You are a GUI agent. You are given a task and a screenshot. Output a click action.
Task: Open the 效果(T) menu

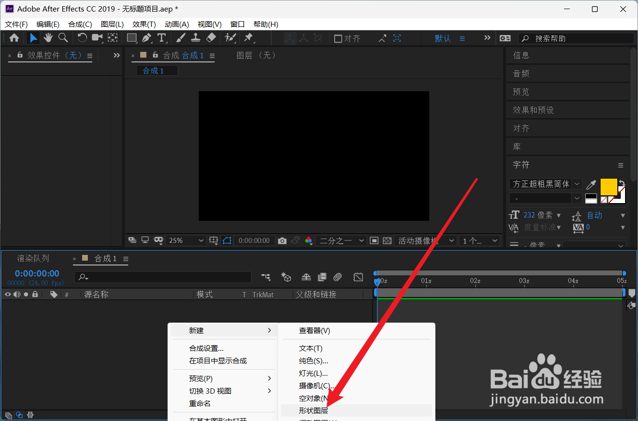pyautogui.click(x=144, y=24)
